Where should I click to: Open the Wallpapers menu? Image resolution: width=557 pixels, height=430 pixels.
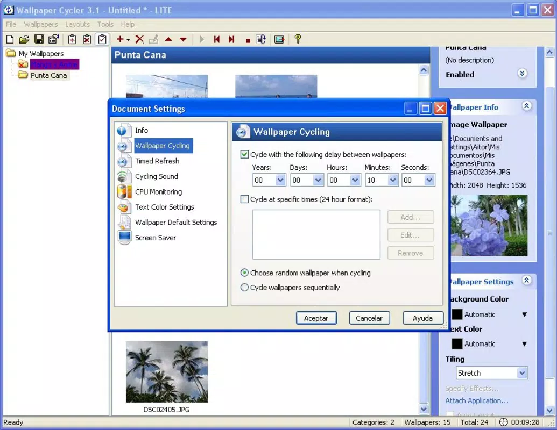pos(41,24)
